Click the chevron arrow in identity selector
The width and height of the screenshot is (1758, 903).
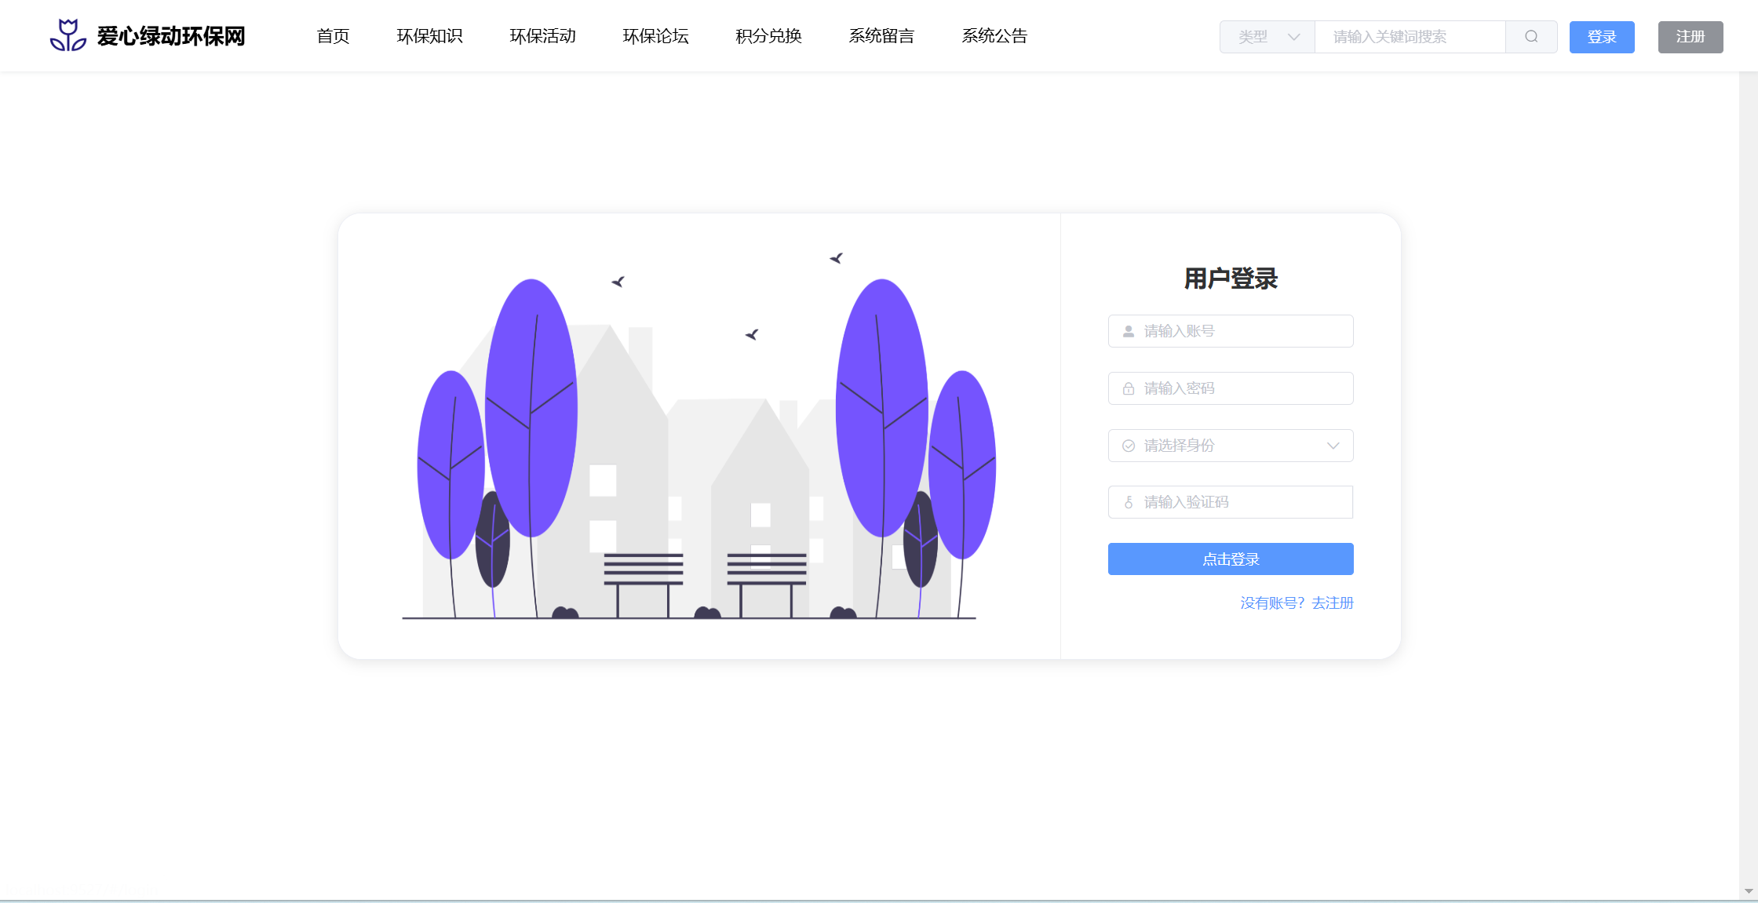pos(1333,446)
